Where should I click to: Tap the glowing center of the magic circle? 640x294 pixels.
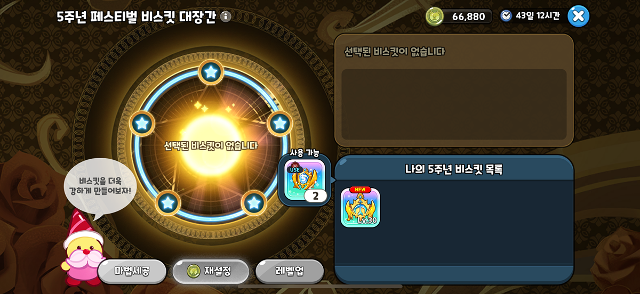click(211, 133)
